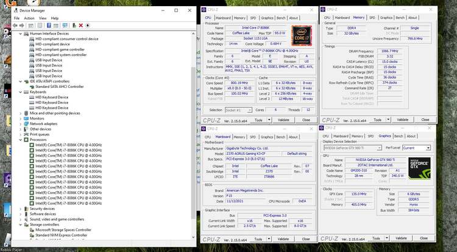The height and width of the screenshot is (252, 457).
Task: Collapse the Storage controllers node
Action: click(x=20, y=225)
